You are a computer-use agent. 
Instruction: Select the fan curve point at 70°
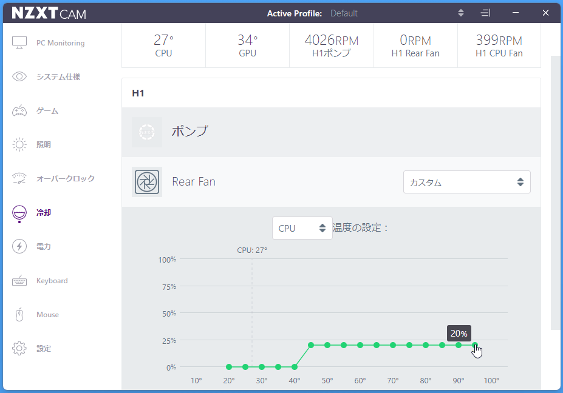(x=393, y=345)
